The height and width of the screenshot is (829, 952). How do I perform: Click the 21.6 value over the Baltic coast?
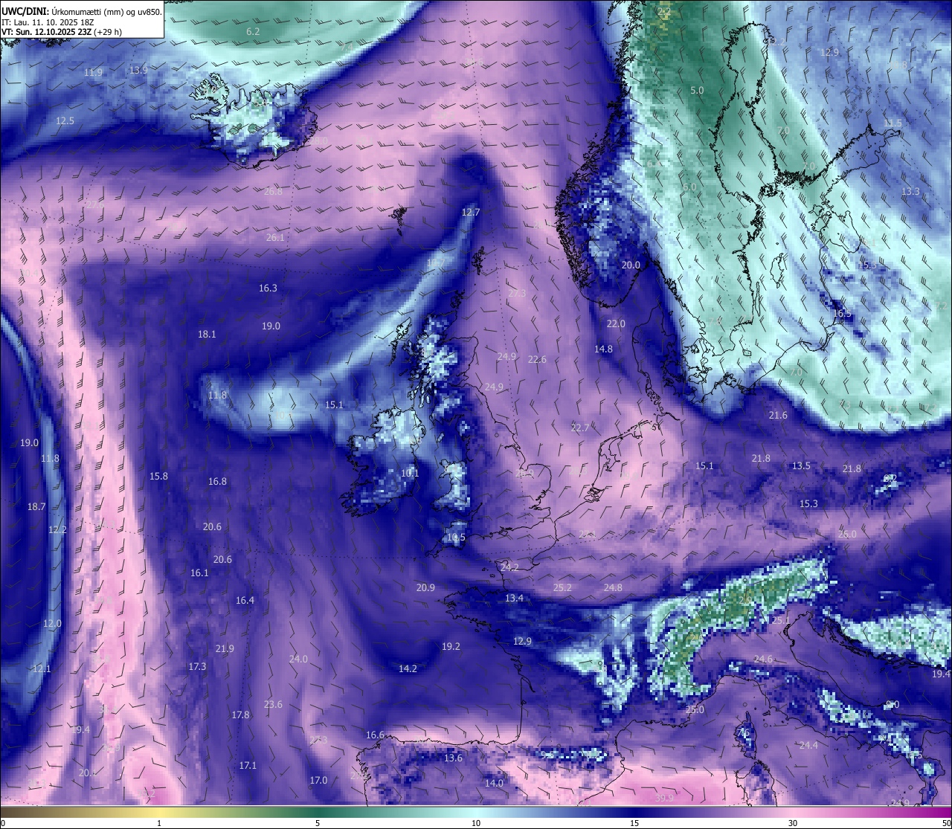(778, 415)
